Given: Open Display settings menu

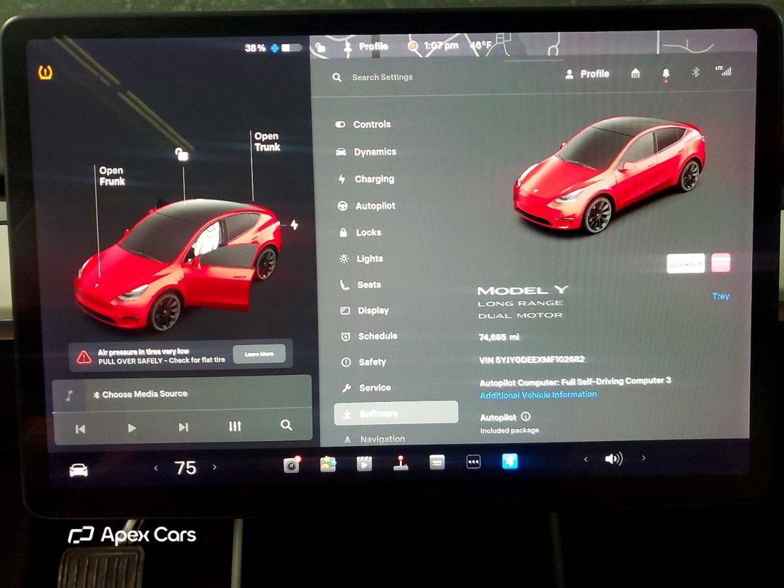Looking at the screenshot, I should click(x=365, y=311).
